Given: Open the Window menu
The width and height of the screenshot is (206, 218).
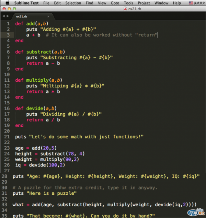Looking at the screenshot, I should pos(161,3).
